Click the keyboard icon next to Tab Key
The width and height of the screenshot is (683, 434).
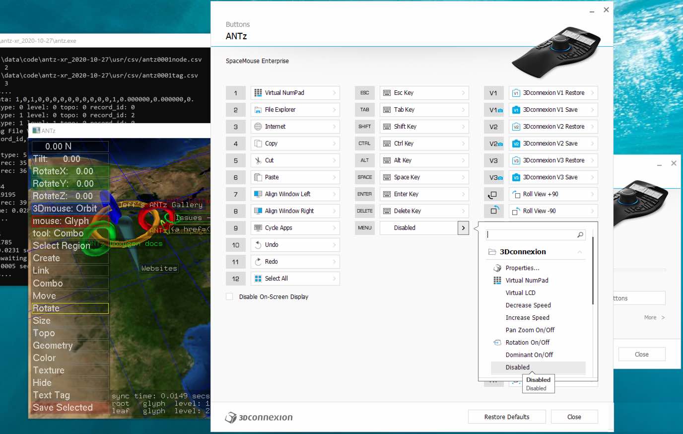pyautogui.click(x=387, y=110)
